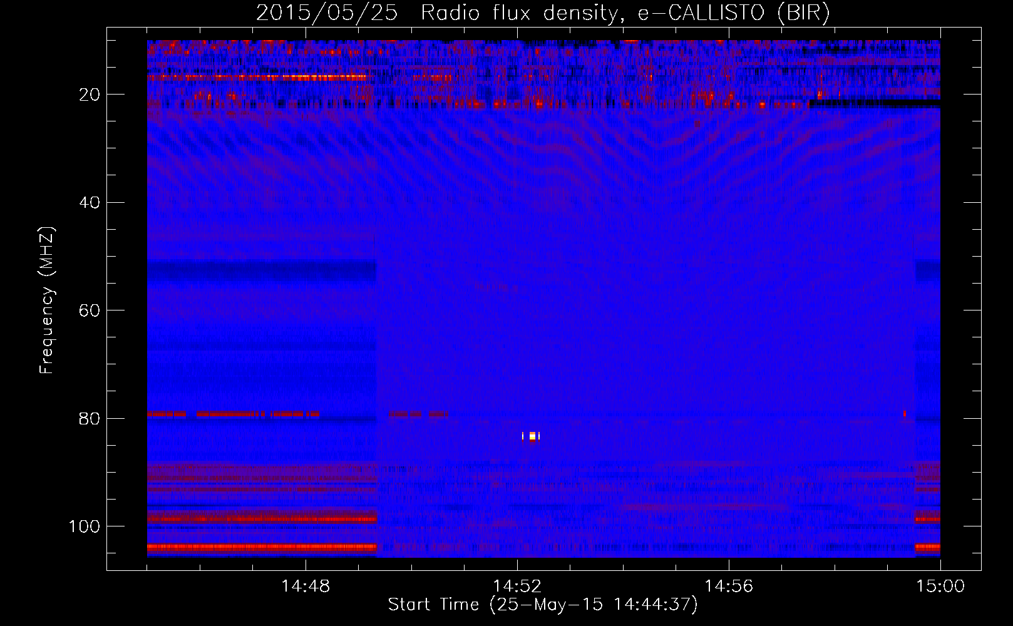The image size is (1013, 626).
Task: Click the 15:00 time tick label
Action: (940, 587)
